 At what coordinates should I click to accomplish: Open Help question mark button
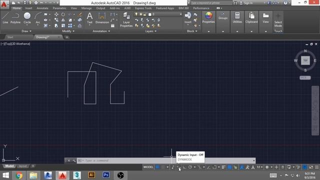[x=285, y=3]
